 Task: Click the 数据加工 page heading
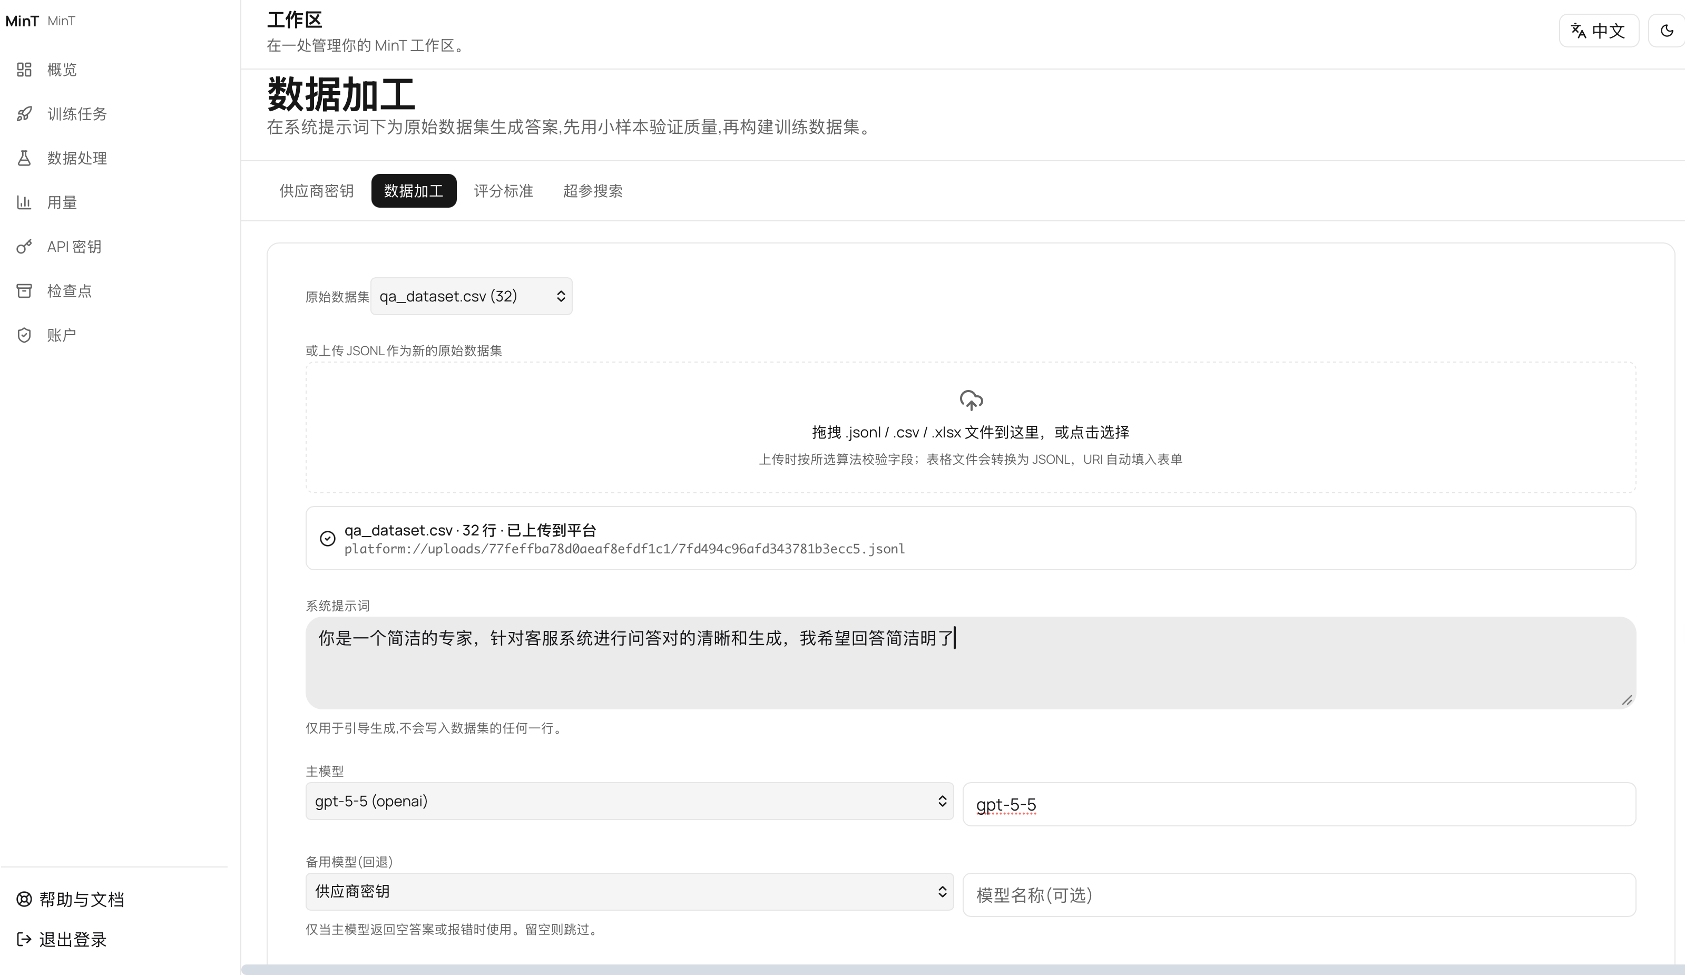click(x=341, y=94)
